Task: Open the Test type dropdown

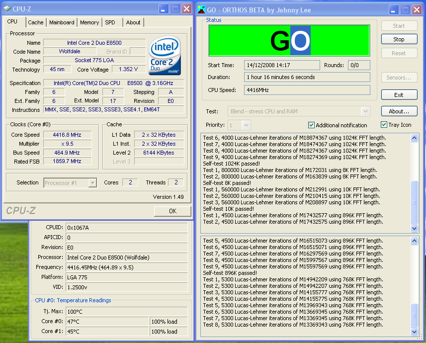Action: [x=365, y=111]
